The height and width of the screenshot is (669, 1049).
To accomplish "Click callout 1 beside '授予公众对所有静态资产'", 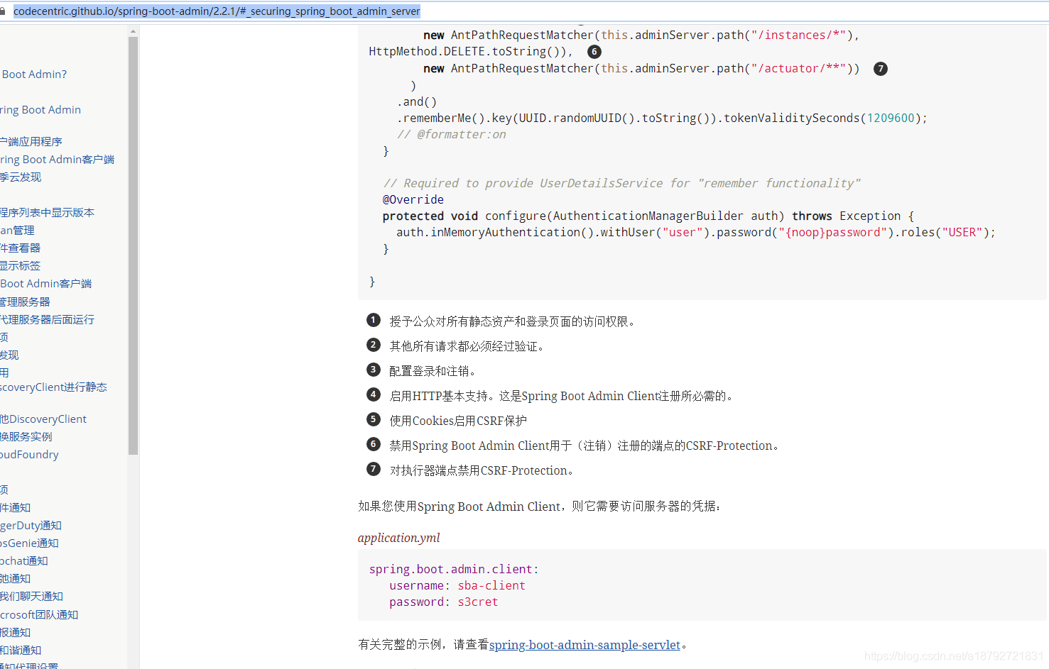I will click(374, 320).
